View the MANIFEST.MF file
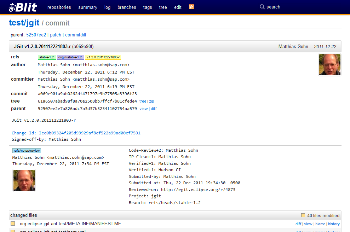Screen dimensions: 350x232 coord(308,224)
